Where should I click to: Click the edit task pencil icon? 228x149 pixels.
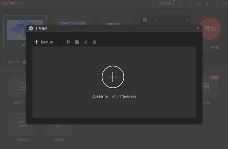pos(85,42)
